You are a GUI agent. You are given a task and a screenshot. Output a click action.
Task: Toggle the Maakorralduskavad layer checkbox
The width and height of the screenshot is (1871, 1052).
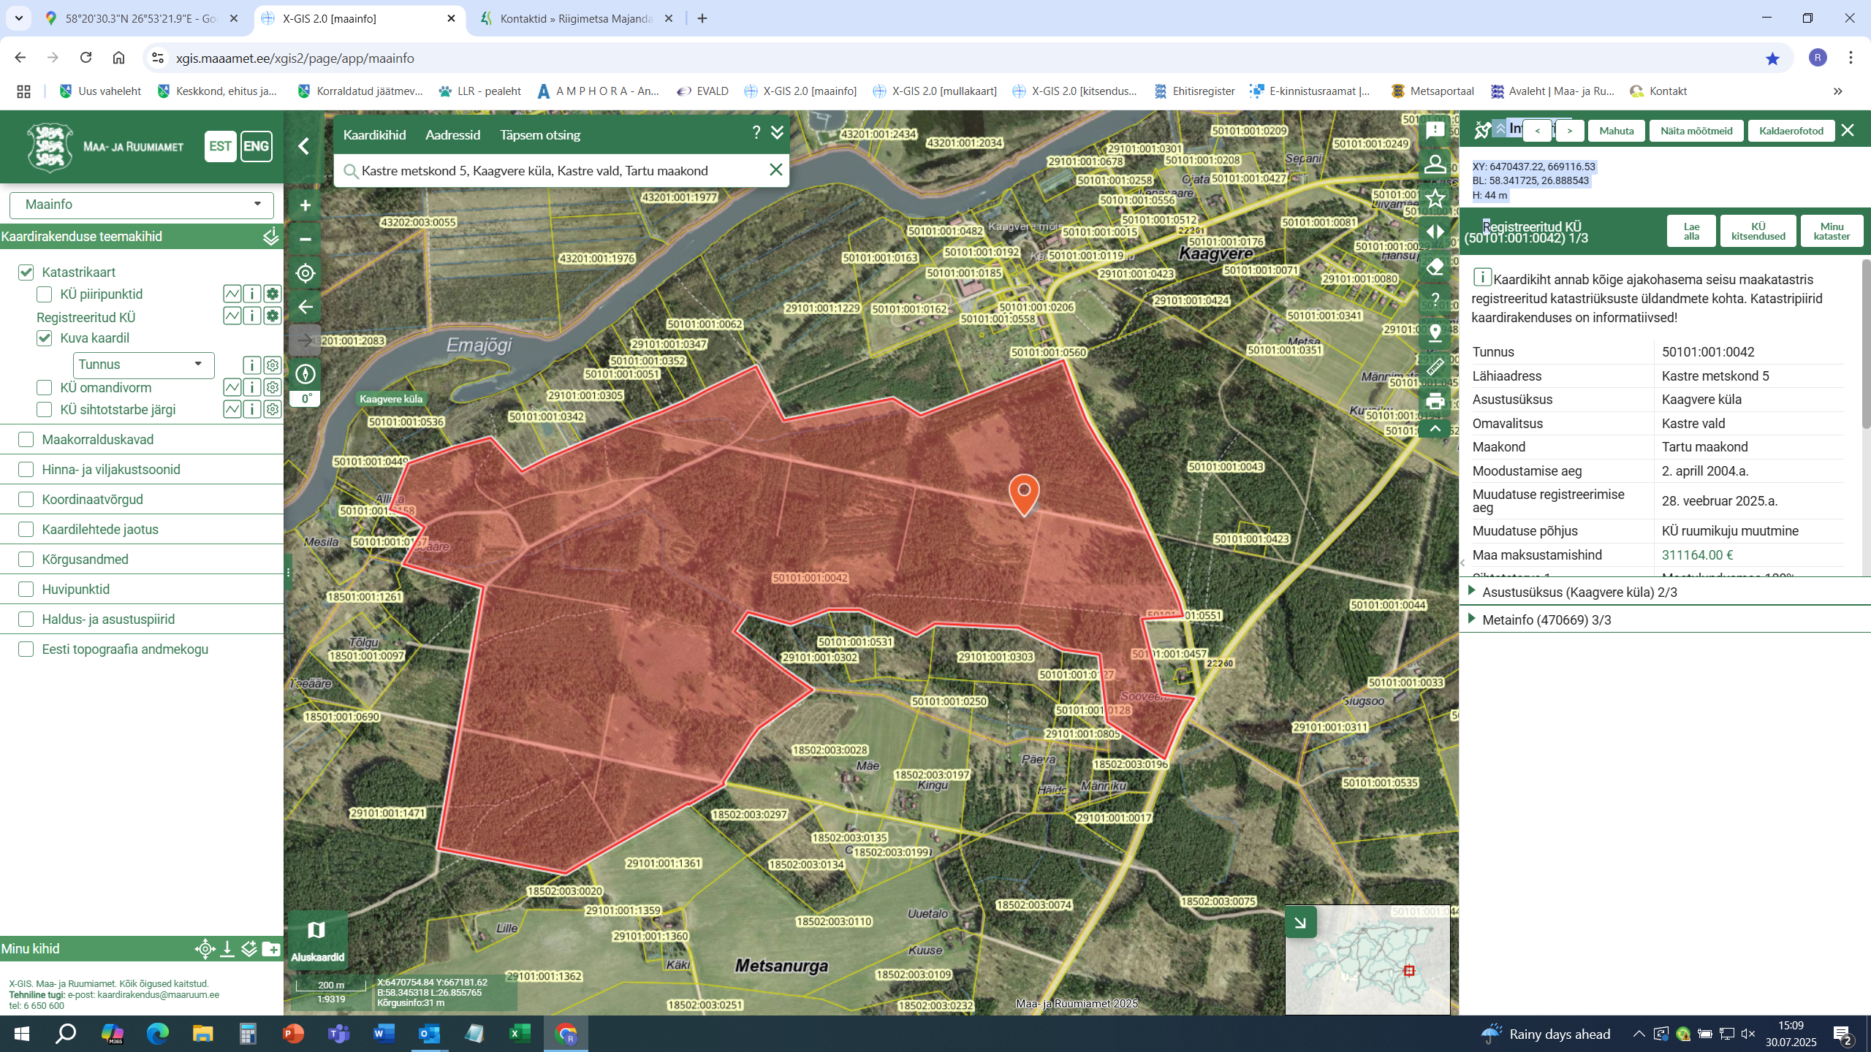pyautogui.click(x=26, y=440)
